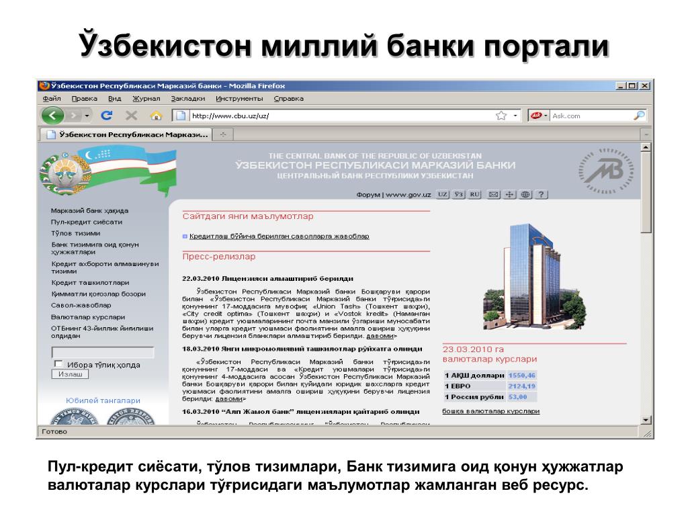
Task: Open the Инструменты menu
Action: (239, 98)
